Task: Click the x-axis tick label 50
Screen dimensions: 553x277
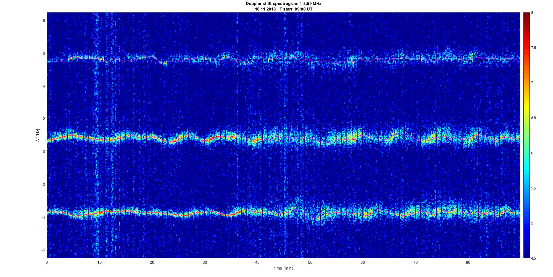Action: point(310,262)
